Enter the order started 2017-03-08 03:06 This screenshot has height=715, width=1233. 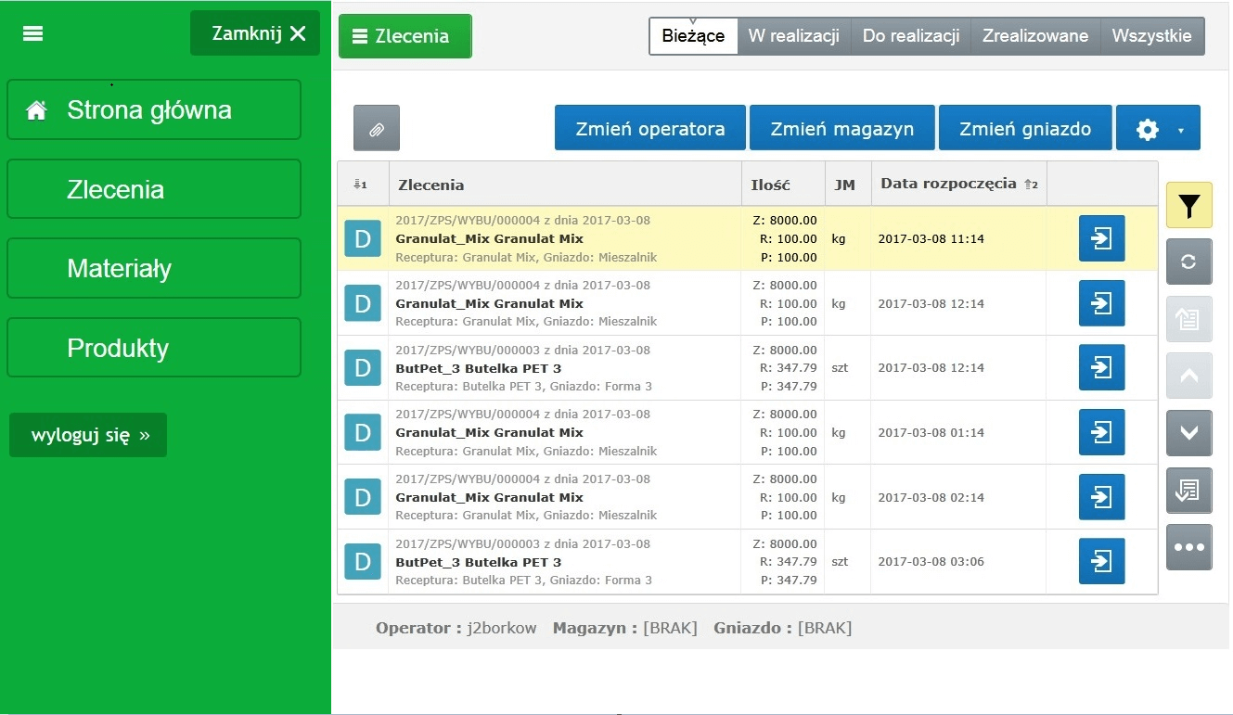[1102, 561]
